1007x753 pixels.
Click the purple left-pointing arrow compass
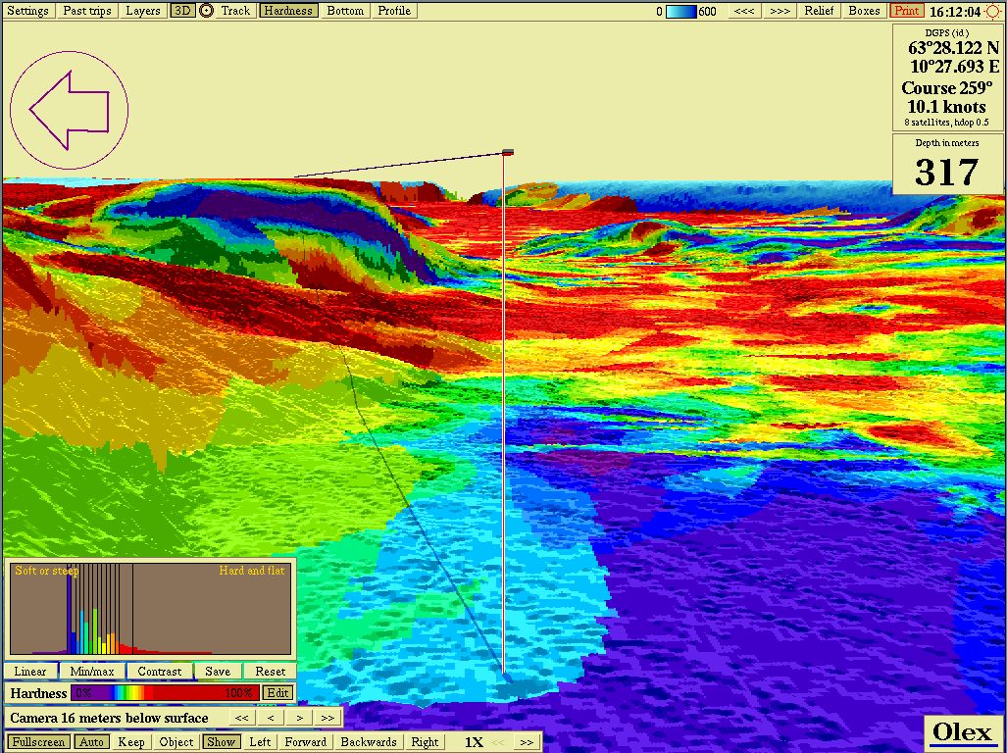tap(69, 110)
